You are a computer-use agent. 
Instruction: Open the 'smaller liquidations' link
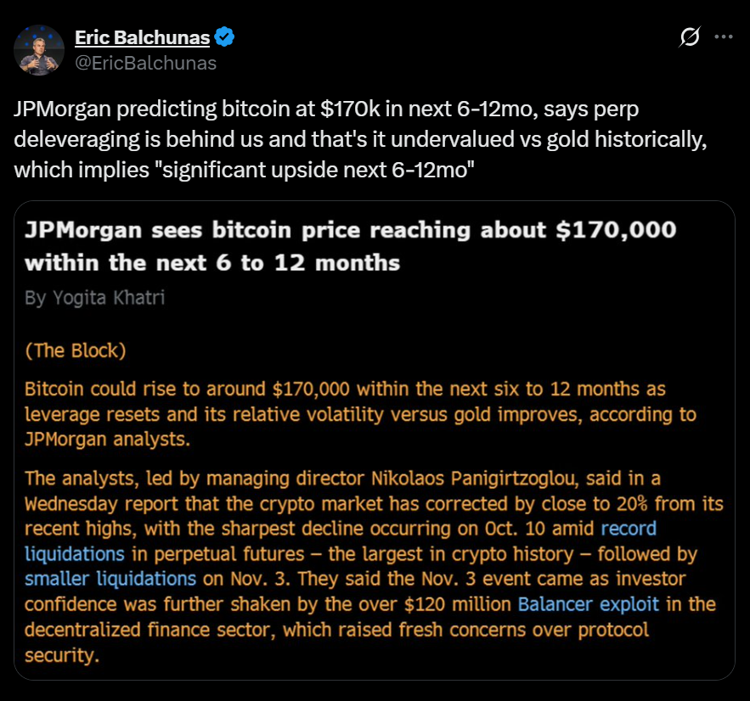point(110,579)
